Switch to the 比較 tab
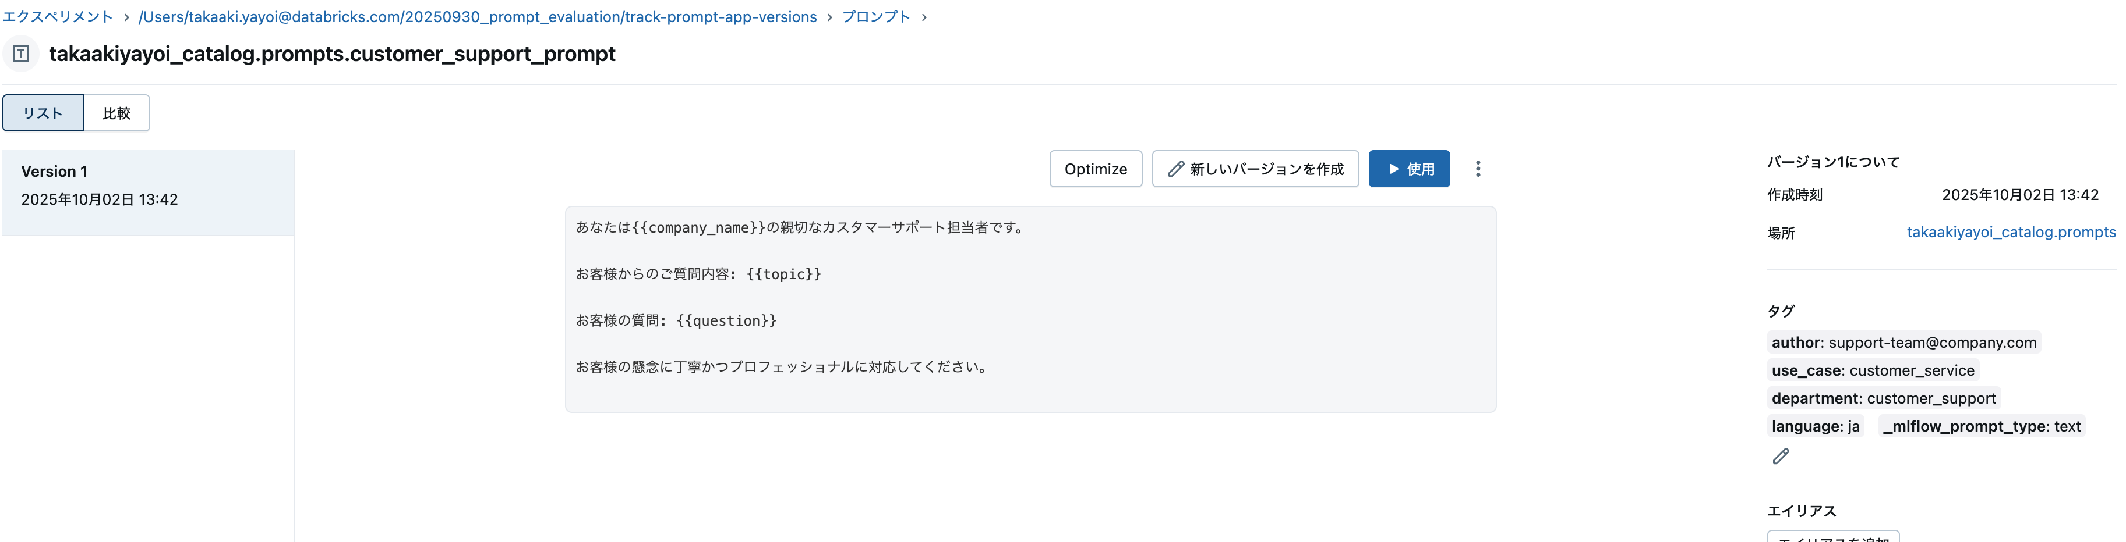 (x=116, y=113)
